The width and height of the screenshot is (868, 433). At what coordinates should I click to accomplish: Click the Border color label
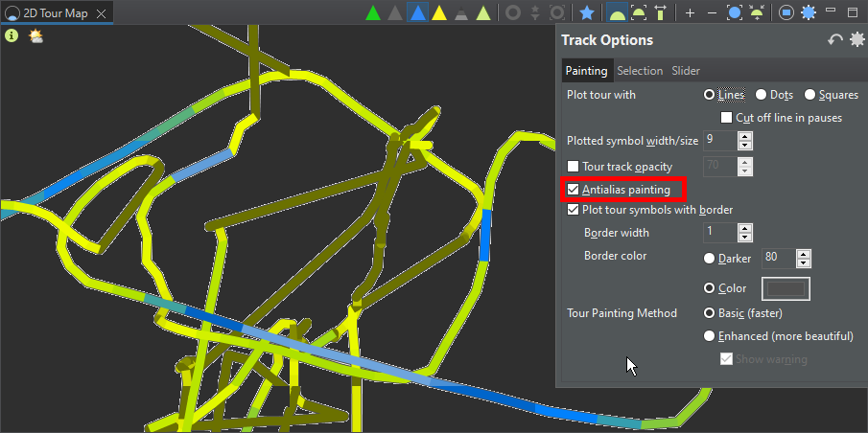click(615, 256)
